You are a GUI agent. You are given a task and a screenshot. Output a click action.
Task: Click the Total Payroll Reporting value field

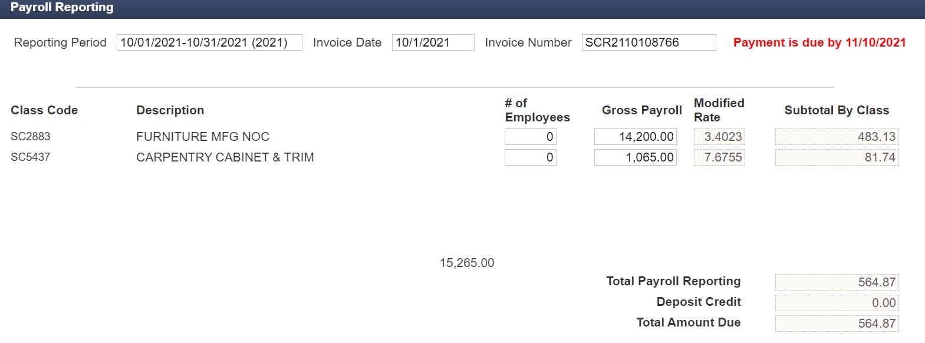click(x=837, y=282)
